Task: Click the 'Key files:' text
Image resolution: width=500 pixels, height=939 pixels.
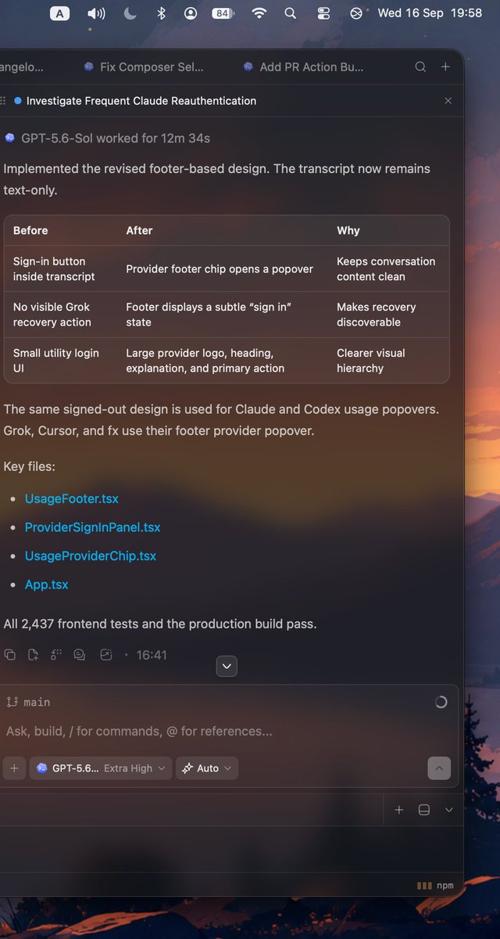Action: tap(29, 466)
